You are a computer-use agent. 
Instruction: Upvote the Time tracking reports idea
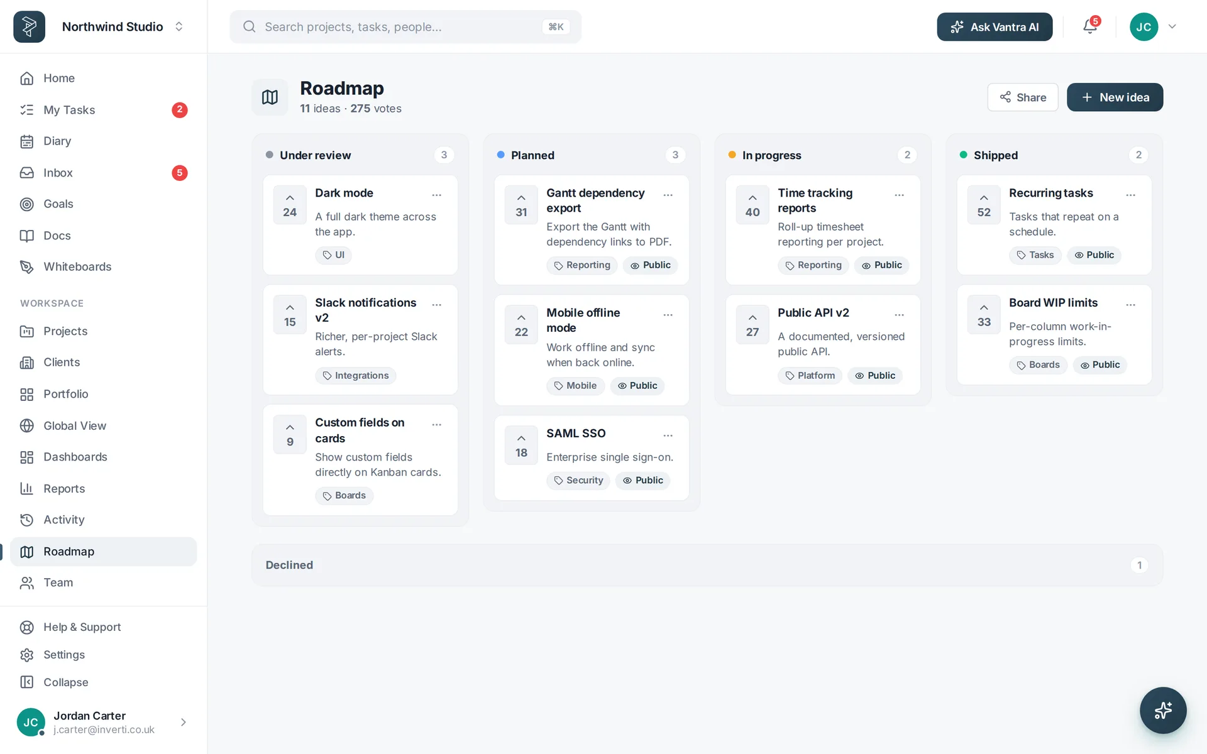coord(752,205)
